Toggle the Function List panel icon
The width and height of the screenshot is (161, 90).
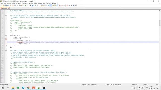point(60,5)
